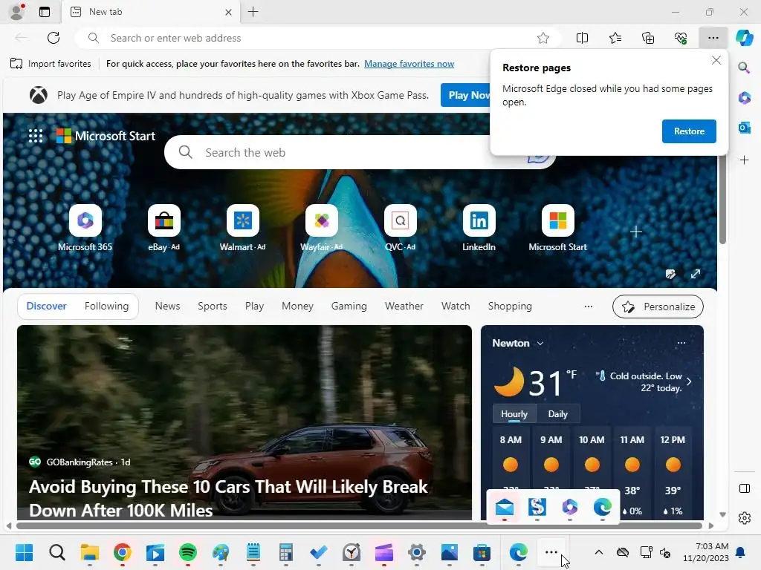Open taskbar overflow apps ellipsis

[551, 552]
